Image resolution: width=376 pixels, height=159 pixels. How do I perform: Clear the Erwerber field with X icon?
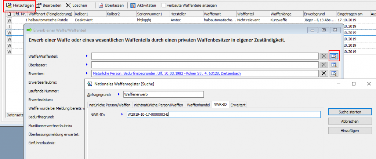click(323, 73)
